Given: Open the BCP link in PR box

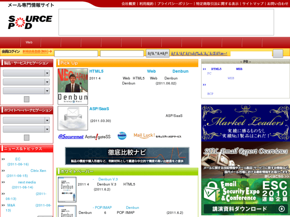Looking at the screenshot, I should pyautogui.click(x=210, y=94).
